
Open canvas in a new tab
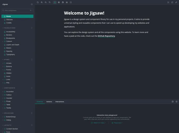click(x=172, y=2)
